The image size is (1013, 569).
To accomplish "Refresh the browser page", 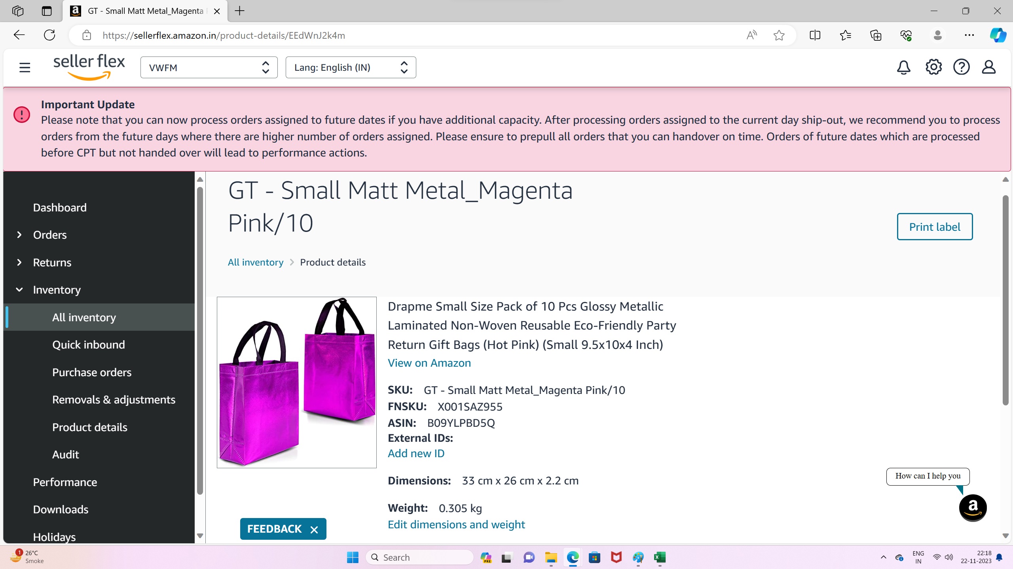I will click(49, 35).
